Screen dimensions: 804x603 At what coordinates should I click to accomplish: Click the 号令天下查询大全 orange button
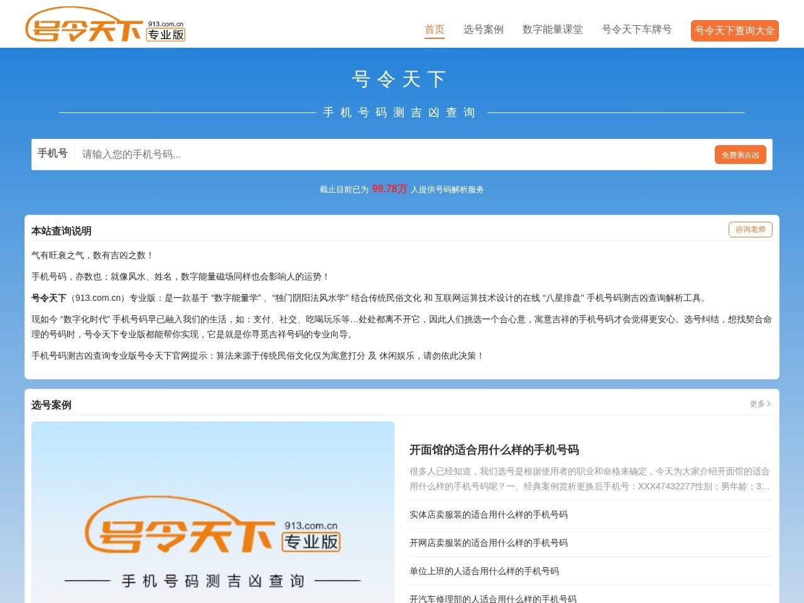(735, 31)
